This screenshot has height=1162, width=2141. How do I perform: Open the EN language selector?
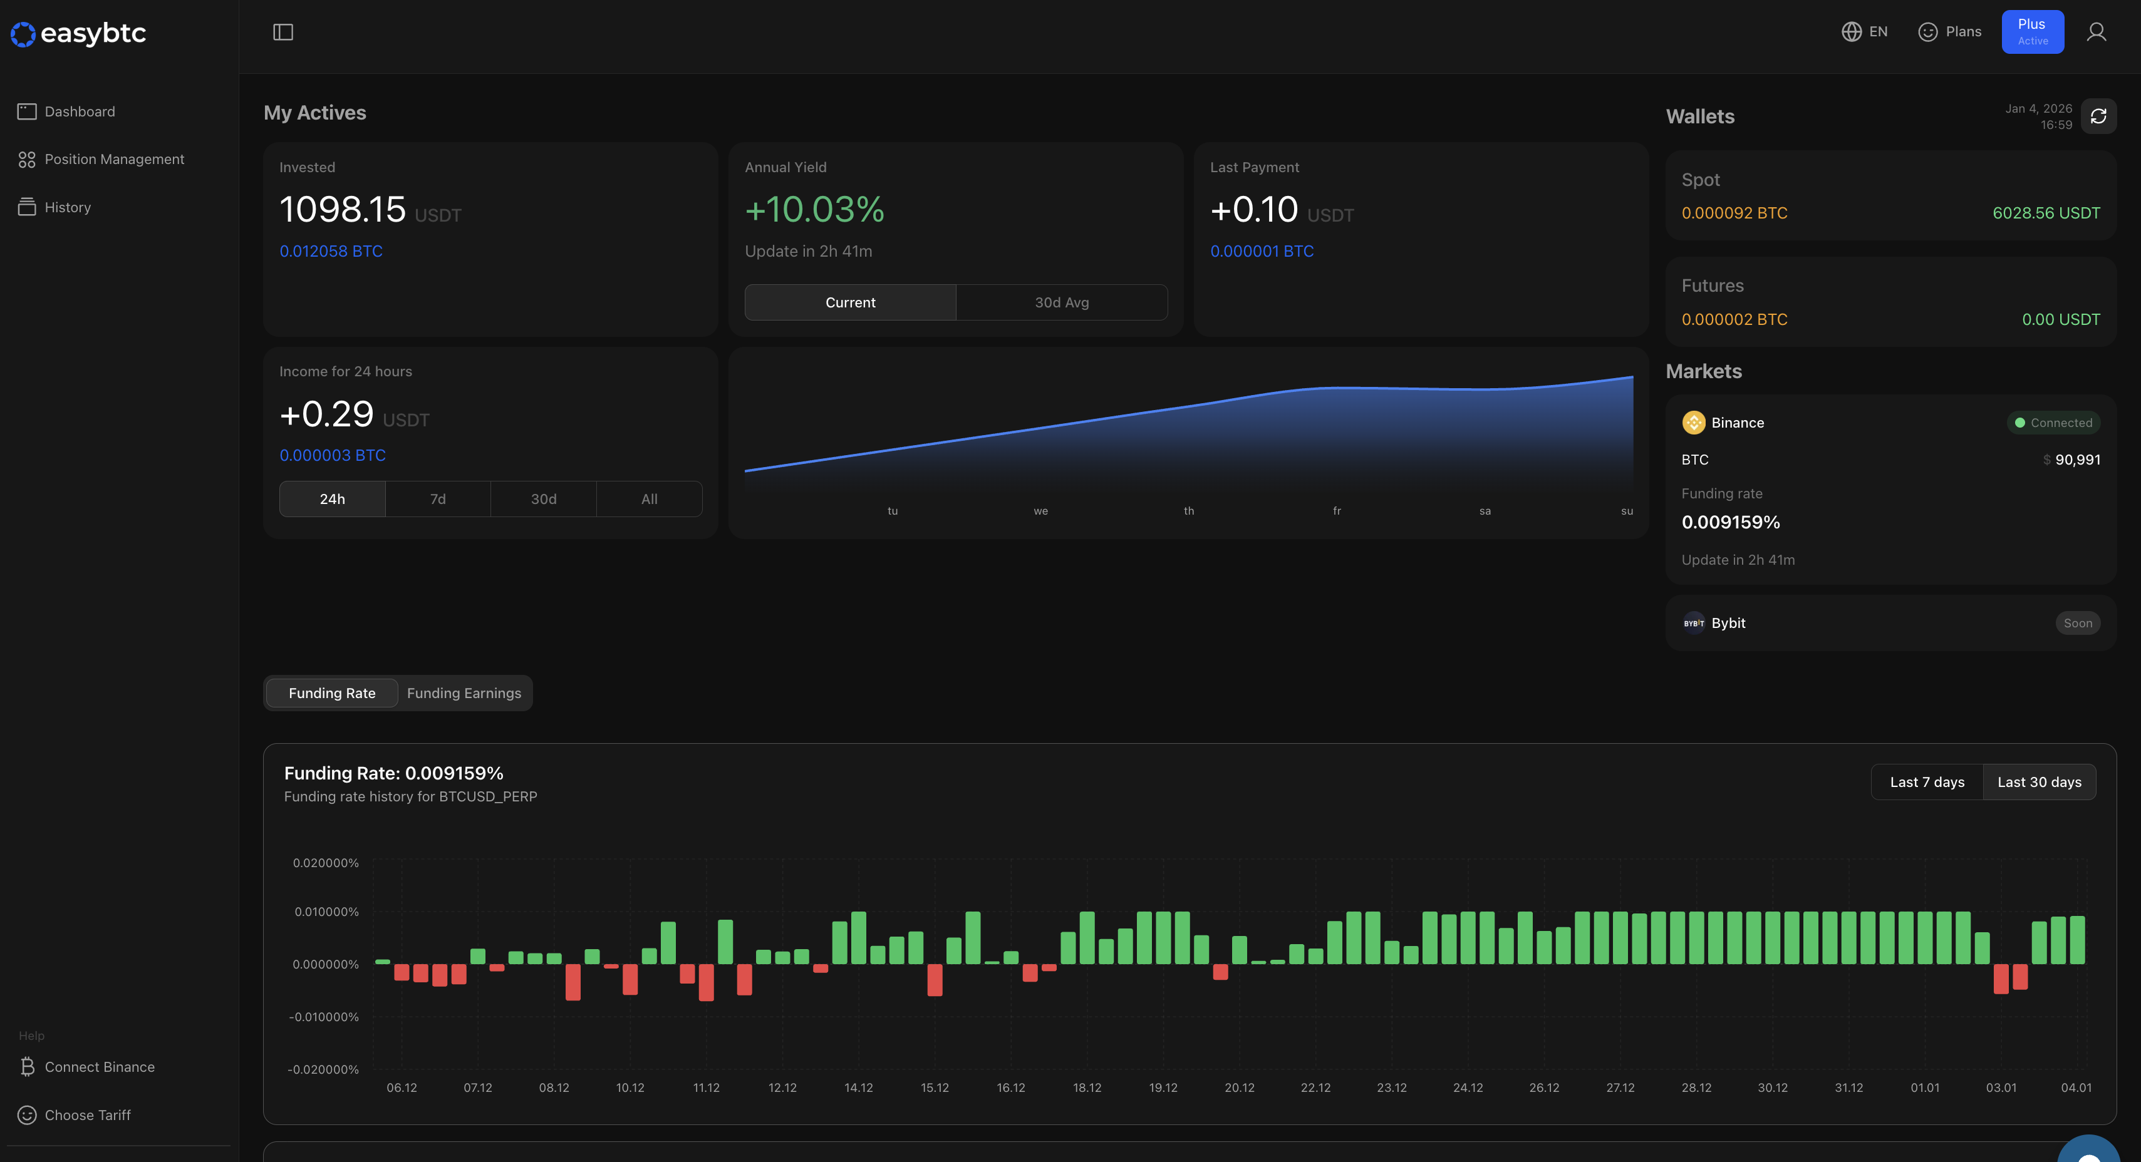point(1864,31)
